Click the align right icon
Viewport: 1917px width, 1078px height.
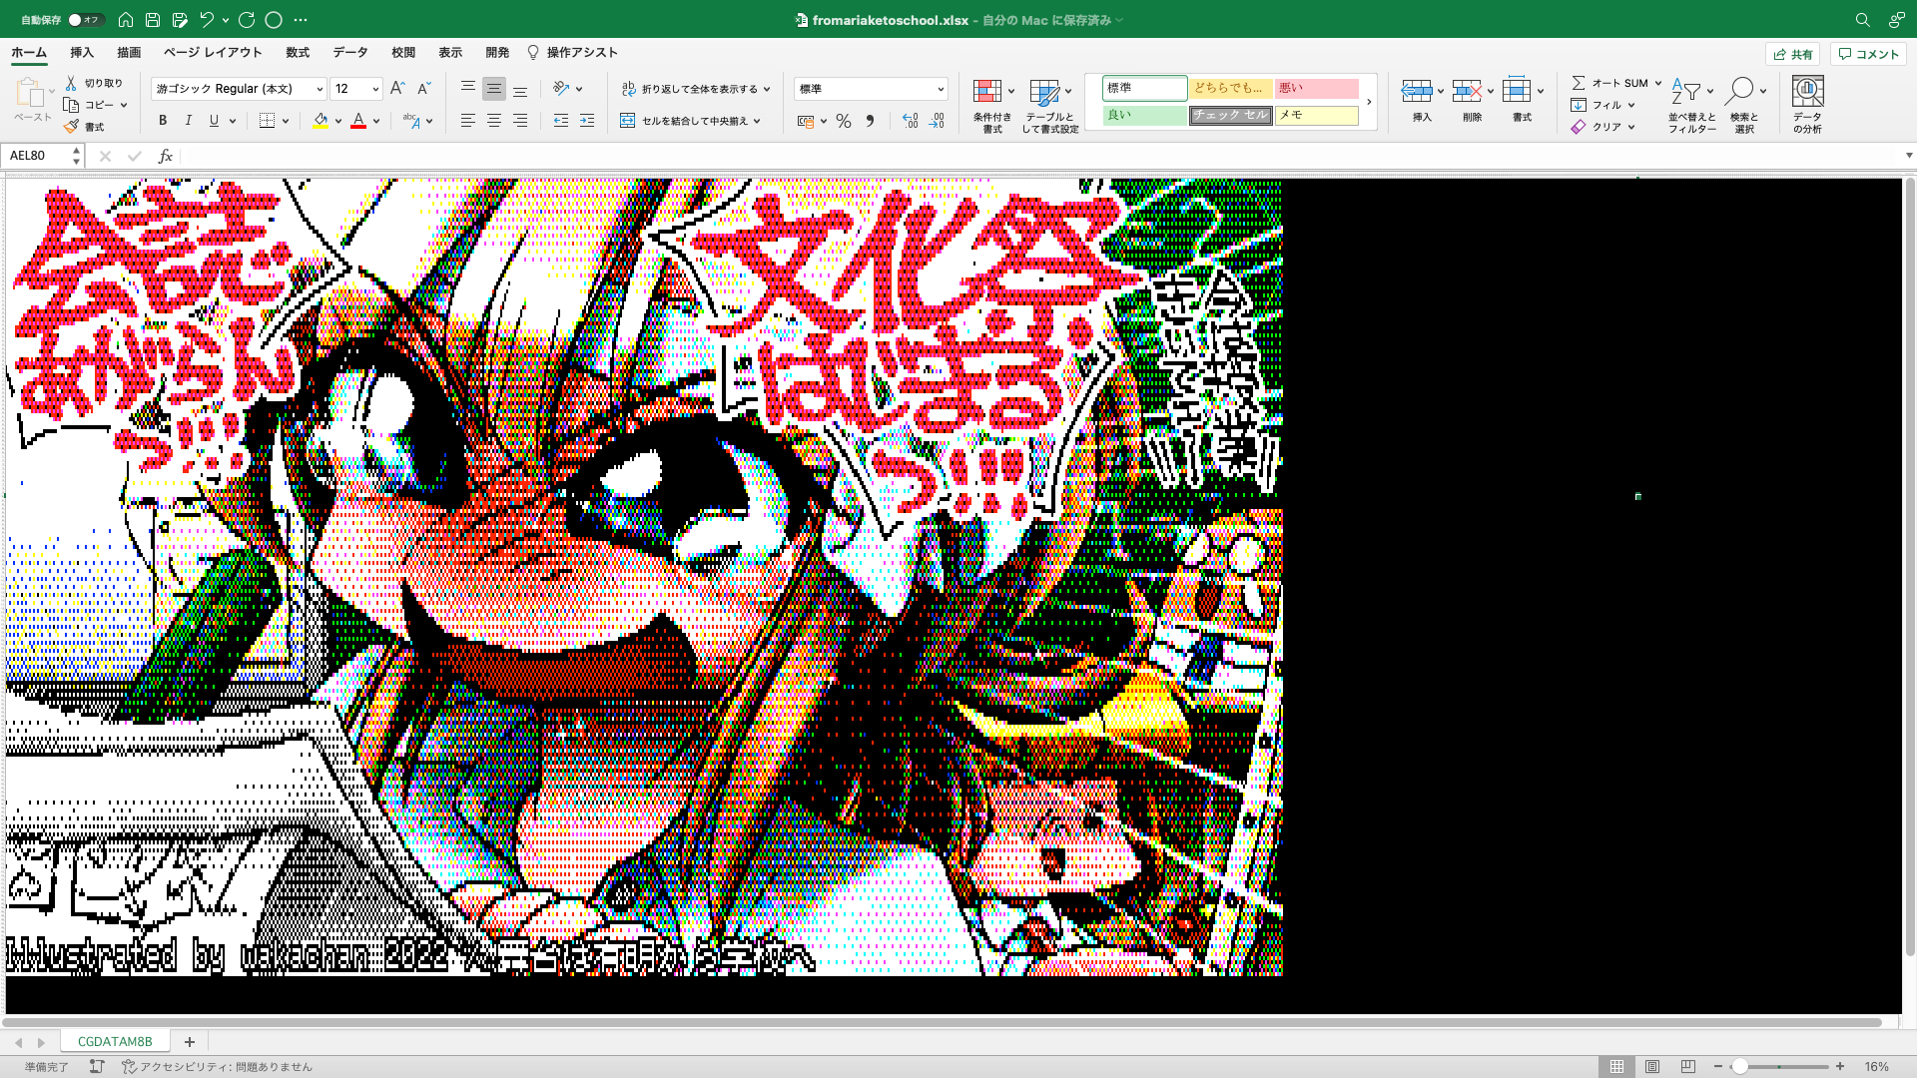point(519,121)
